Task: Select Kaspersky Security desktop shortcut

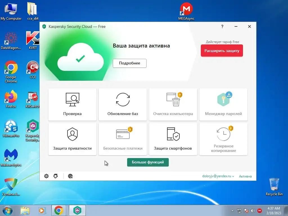Action: tap(33, 130)
